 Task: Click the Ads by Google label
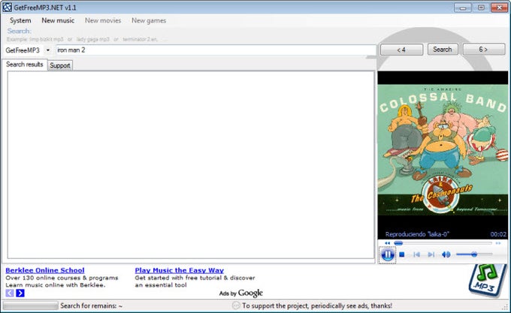(240, 293)
